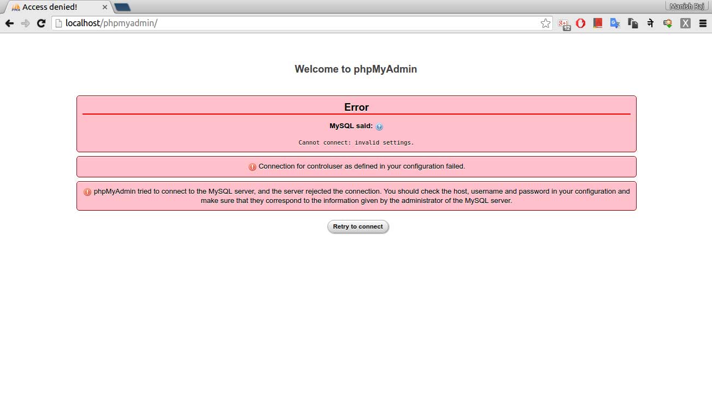
Task: Click the copy documents extension icon
Action: click(x=633, y=23)
